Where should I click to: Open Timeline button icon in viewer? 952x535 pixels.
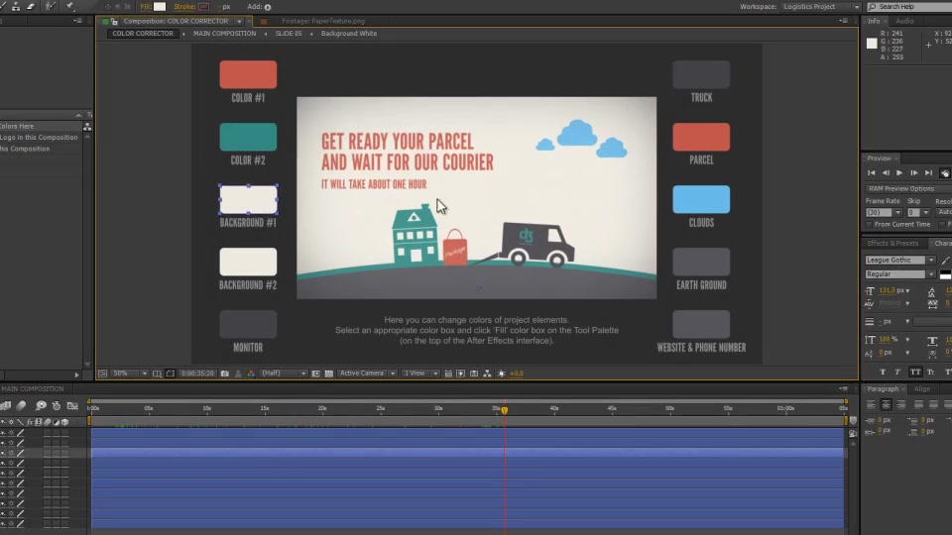pos(474,374)
